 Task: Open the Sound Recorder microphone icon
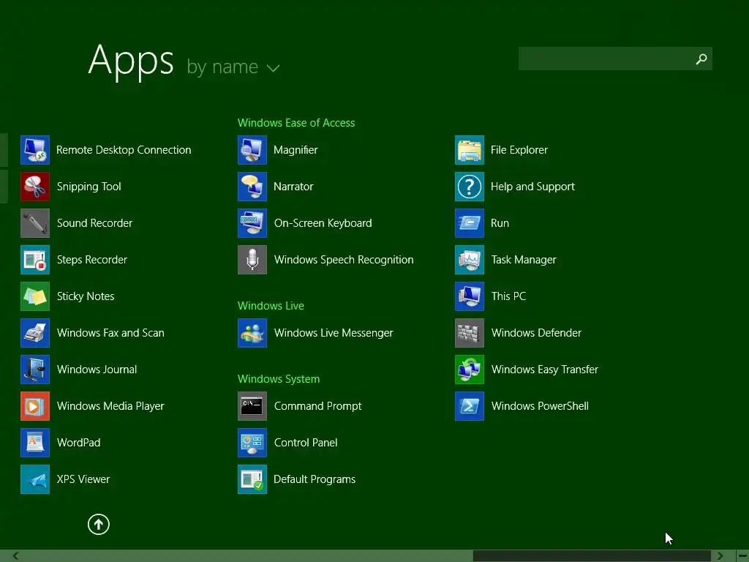[35, 223]
